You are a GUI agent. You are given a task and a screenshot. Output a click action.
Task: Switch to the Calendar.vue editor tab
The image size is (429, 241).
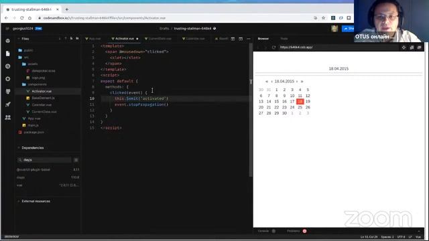tap(194, 39)
